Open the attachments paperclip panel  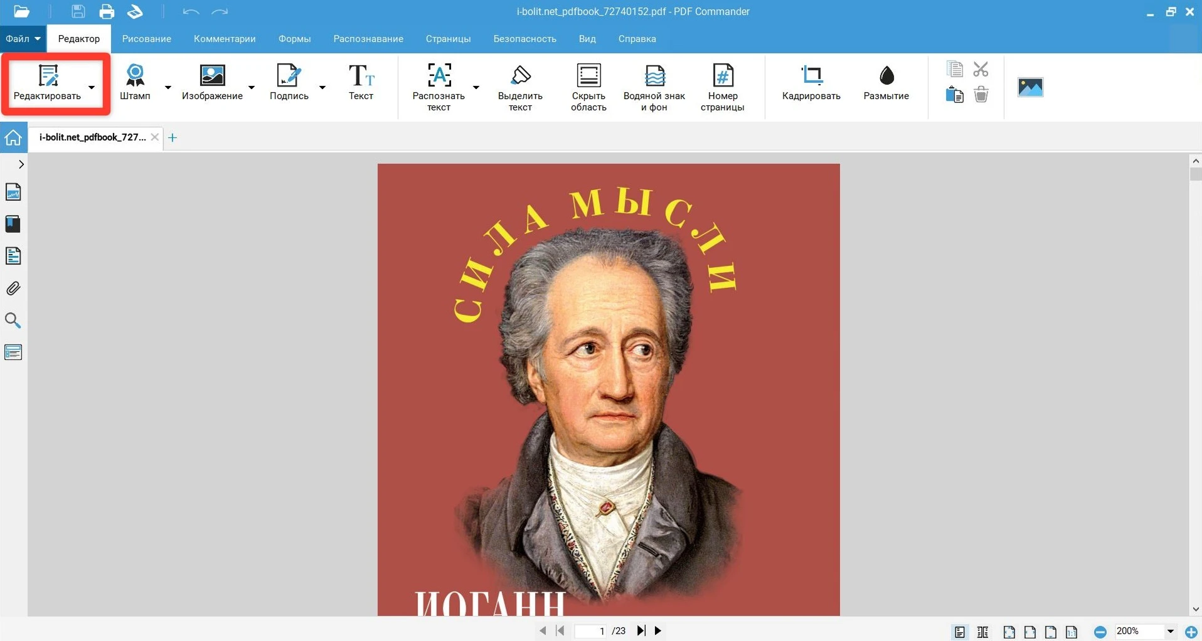click(x=13, y=289)
